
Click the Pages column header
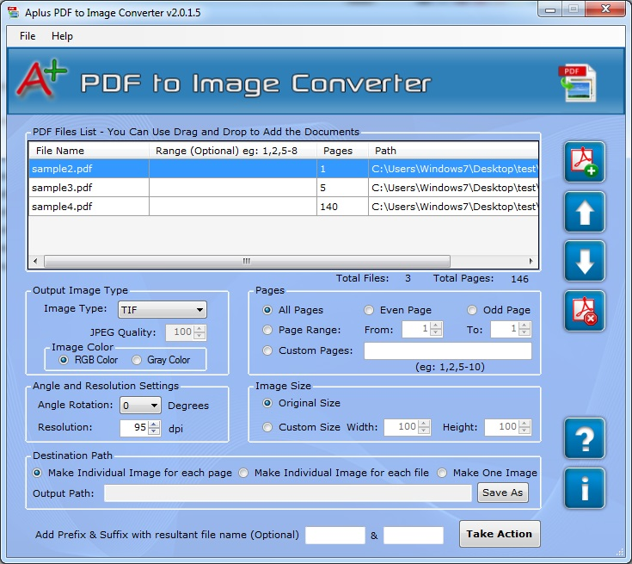pyautogui.click(x=342, y=151)
